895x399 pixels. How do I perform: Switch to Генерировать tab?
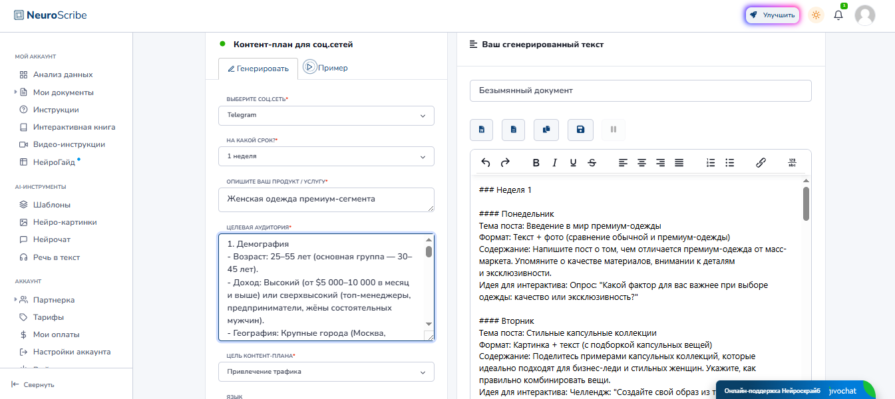(258, 68)
